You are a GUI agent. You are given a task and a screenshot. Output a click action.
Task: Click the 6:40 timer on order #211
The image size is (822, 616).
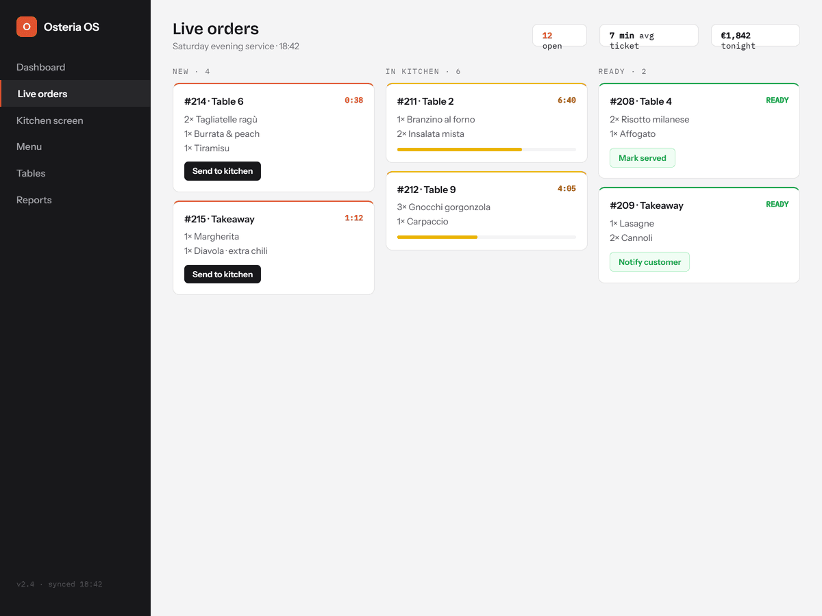click(566, 100)
